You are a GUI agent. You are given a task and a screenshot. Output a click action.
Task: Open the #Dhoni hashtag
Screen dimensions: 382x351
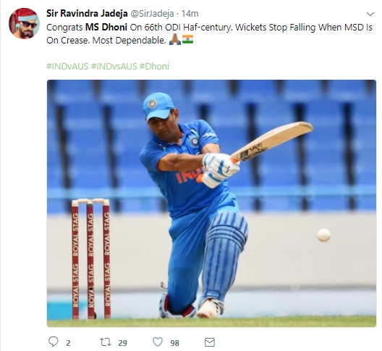[154, 66]
